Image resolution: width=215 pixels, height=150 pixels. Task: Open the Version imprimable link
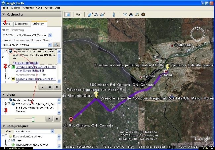(26, 63)
